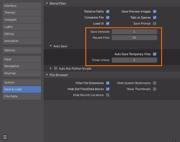Enable Auto Run Python Scripts checkbox
The height and width of the screenshot is (142, 180).
[56, 69]
